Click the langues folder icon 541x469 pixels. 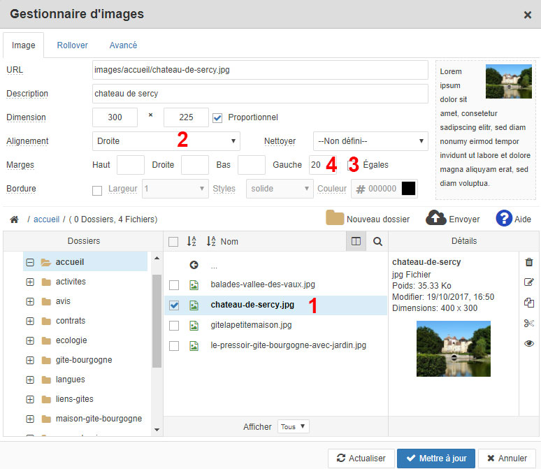46,380
